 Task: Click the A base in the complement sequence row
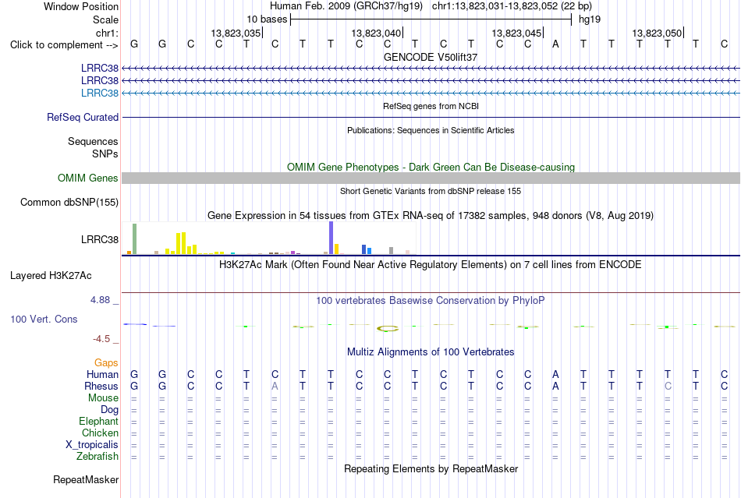555,44
